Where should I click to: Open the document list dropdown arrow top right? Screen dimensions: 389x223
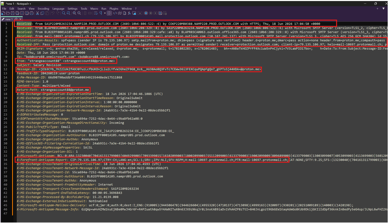click(x=383, y=9)
